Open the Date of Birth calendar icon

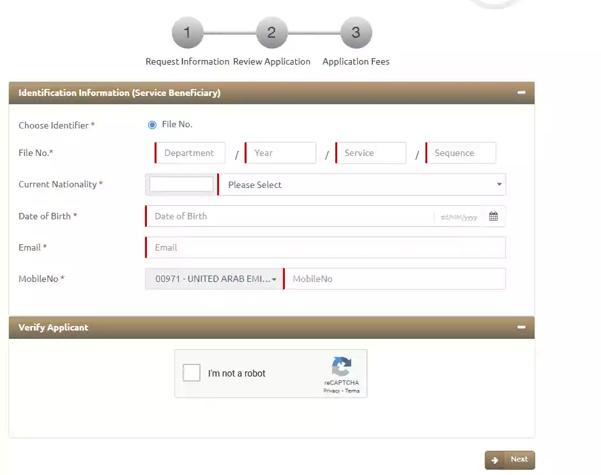[493, 216]
